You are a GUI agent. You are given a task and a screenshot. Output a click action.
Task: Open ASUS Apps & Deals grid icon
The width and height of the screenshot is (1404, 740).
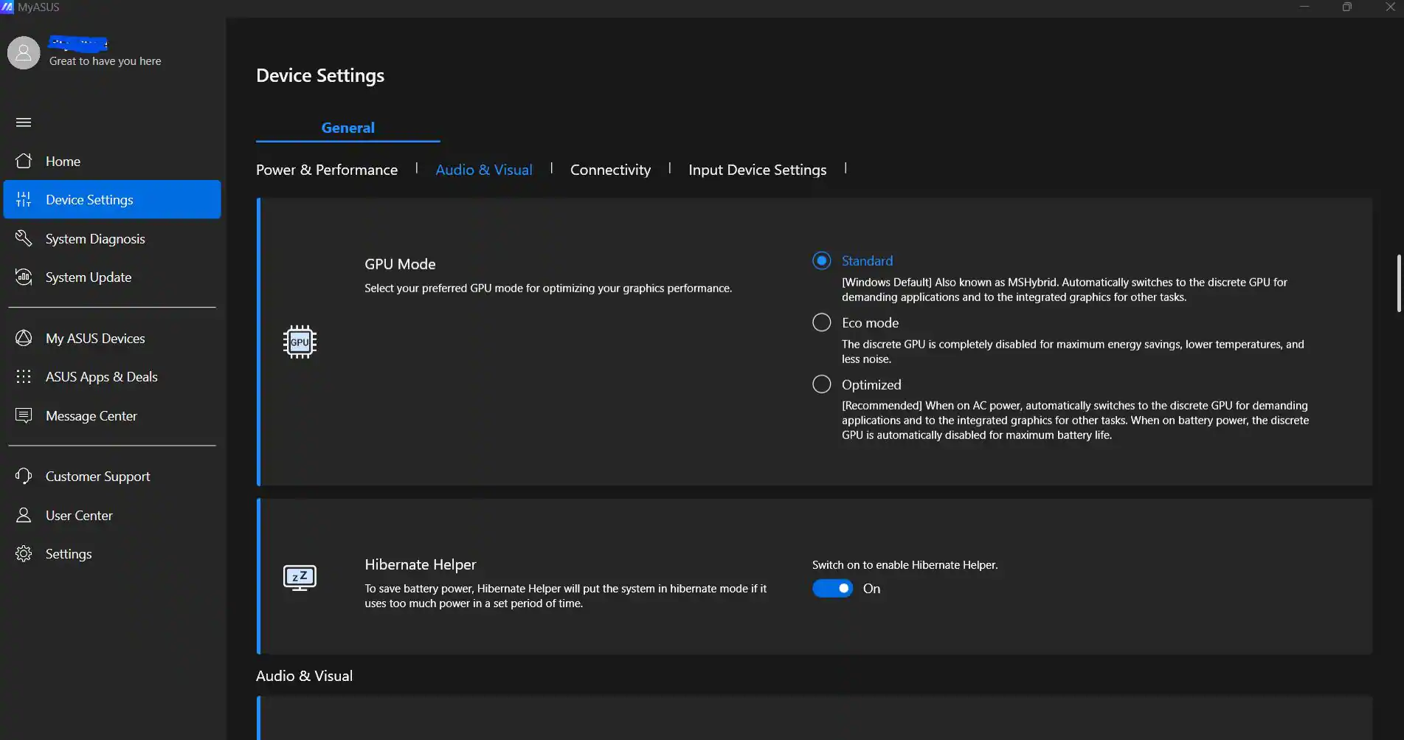click(24, 377)
